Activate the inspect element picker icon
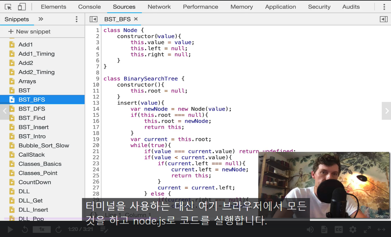 [8, 7]
